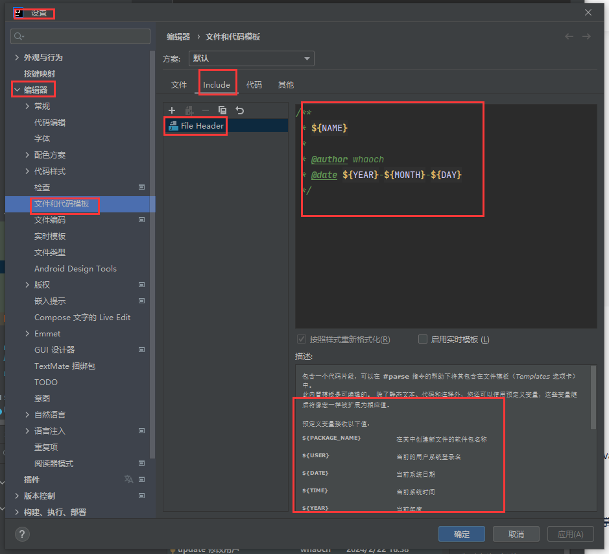The height and width of the screenshot is (554, 609).
Task: Select 插件 in settings tree
Action: point(32,480)
